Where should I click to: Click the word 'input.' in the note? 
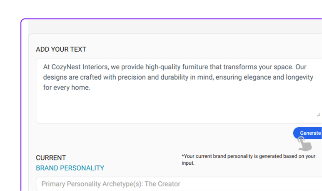(188, 163)
